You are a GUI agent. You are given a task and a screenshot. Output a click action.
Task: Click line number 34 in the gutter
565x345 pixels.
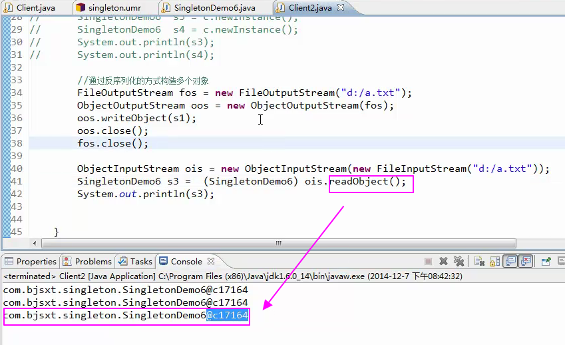coord(17,93)
